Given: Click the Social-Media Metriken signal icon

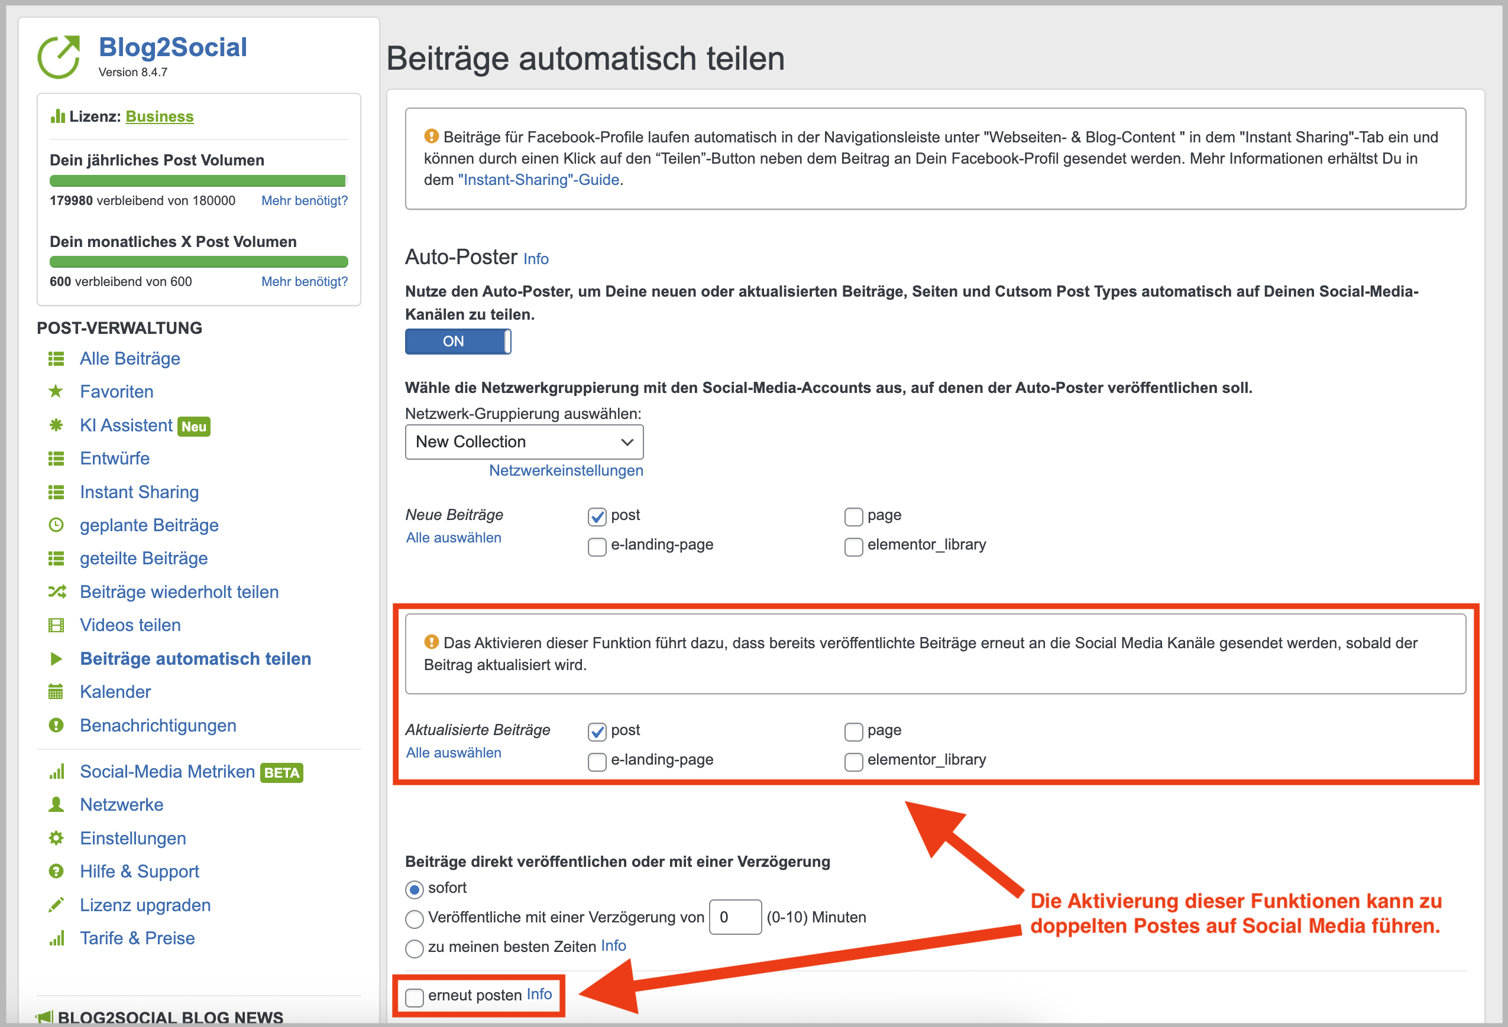Looking at the screenshot, I should click(57, 772).
